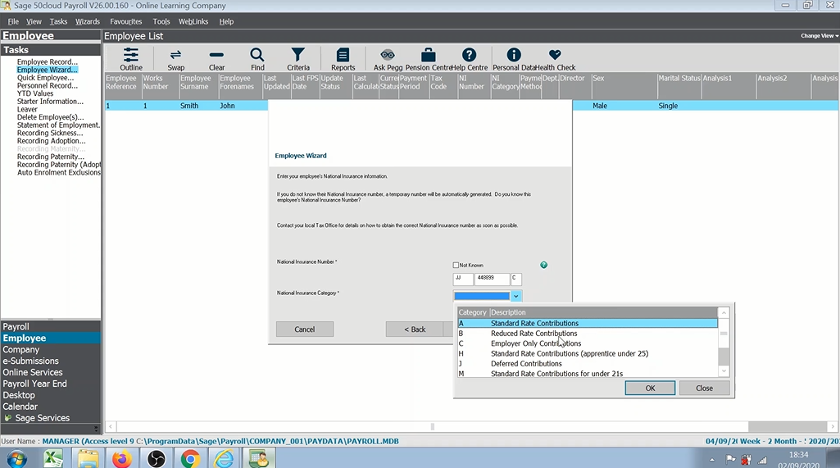
Task: Confirm category list with OK button
Action: coord(650,388)
